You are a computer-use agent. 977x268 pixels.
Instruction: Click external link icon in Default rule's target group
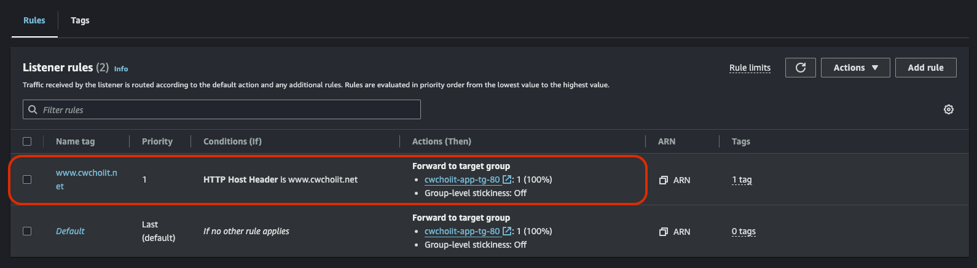(507, 231)
